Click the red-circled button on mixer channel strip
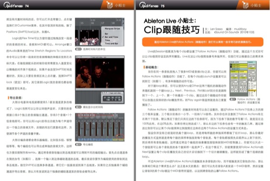Image resolution: width=270 pixels, height=181 pixels. click(120, 136)
